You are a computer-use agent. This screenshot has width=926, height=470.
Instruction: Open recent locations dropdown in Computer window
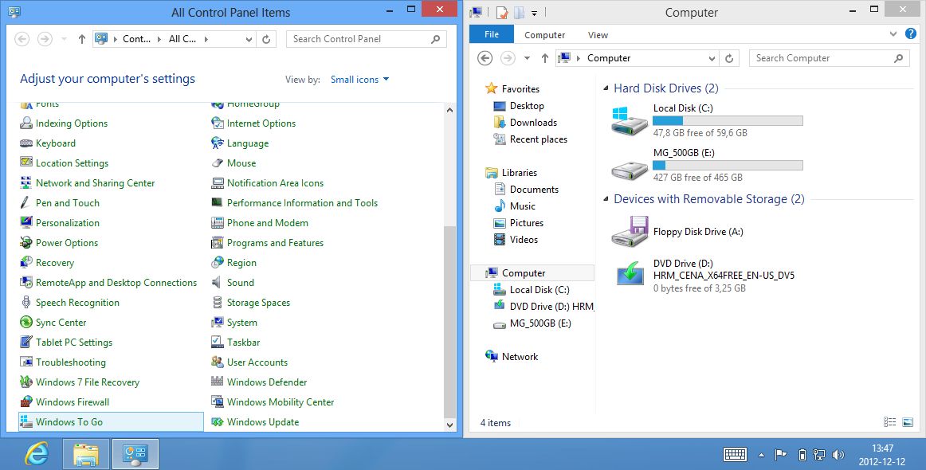pos(527,58)
